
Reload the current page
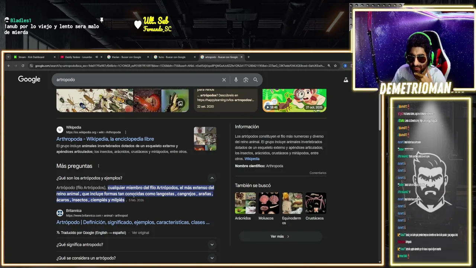23,66
